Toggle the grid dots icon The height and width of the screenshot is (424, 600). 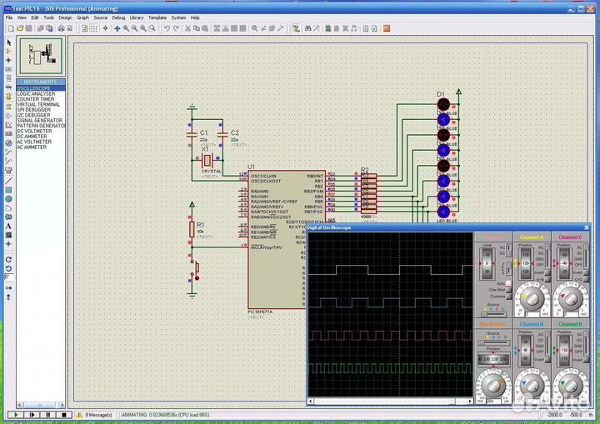[x=93, y=28]
